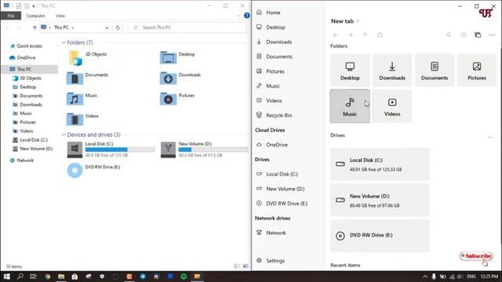Open the address bar history dropdown
Screen dimensions: 502x282
(107, 28)
